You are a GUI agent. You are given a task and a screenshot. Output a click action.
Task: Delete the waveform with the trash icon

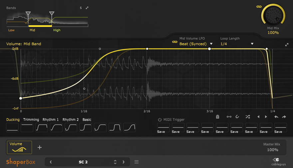click(217, 117)
